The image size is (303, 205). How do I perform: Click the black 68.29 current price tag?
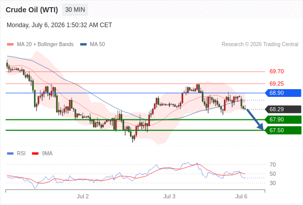(283, 109)
